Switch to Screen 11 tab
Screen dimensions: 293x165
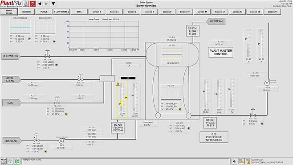coord(202,12)
